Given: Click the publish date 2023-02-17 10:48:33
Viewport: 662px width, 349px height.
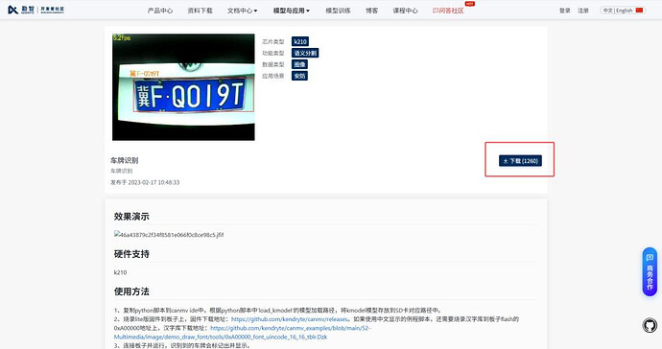Looking at the screenshot, I should 154,182.
